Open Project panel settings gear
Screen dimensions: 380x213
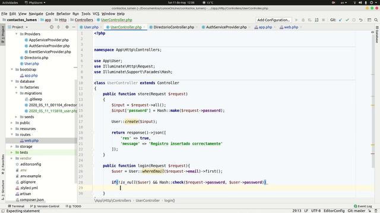pos(67,27)
